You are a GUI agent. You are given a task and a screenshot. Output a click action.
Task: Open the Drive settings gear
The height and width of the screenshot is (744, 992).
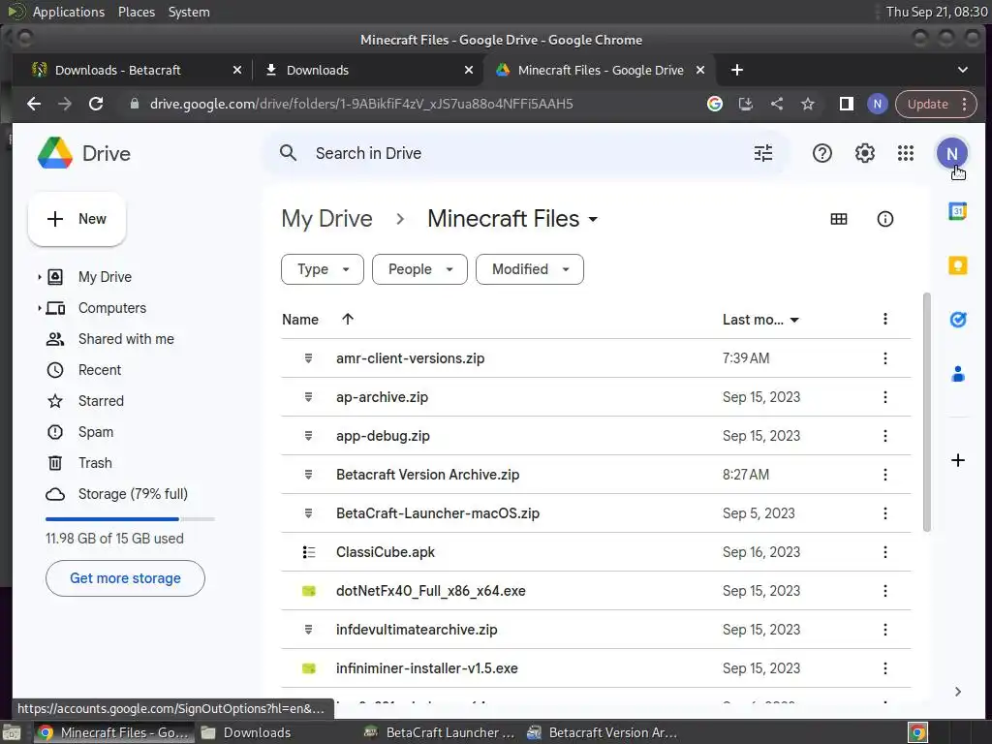(x=864, y=153)
